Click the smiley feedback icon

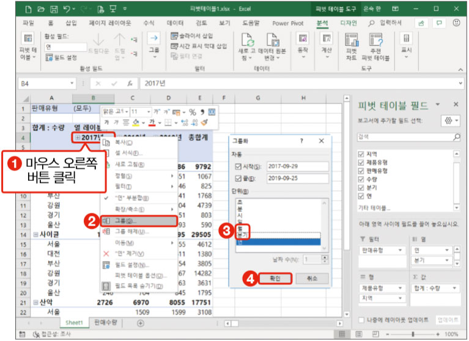[x=456, y=23]
